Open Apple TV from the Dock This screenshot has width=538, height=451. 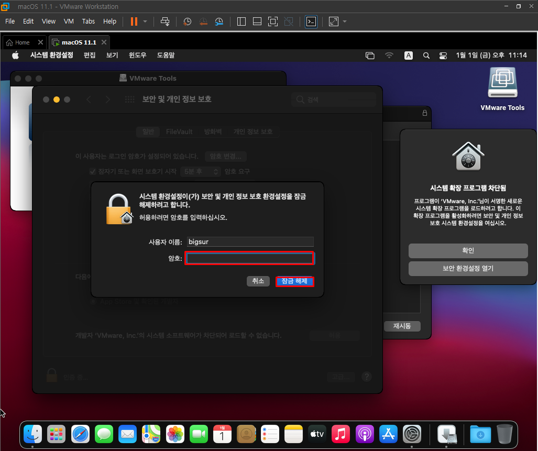tap(317, 434)
